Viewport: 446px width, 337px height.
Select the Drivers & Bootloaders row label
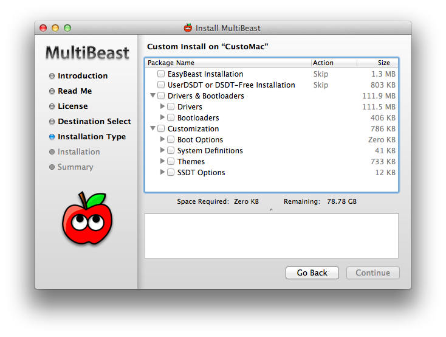(x=205, y=96)
